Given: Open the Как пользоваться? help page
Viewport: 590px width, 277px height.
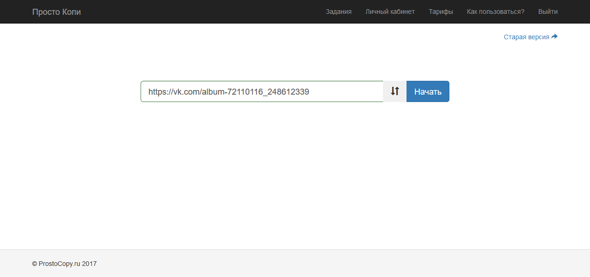Looking at the screenshot, I should coord(496,12).
